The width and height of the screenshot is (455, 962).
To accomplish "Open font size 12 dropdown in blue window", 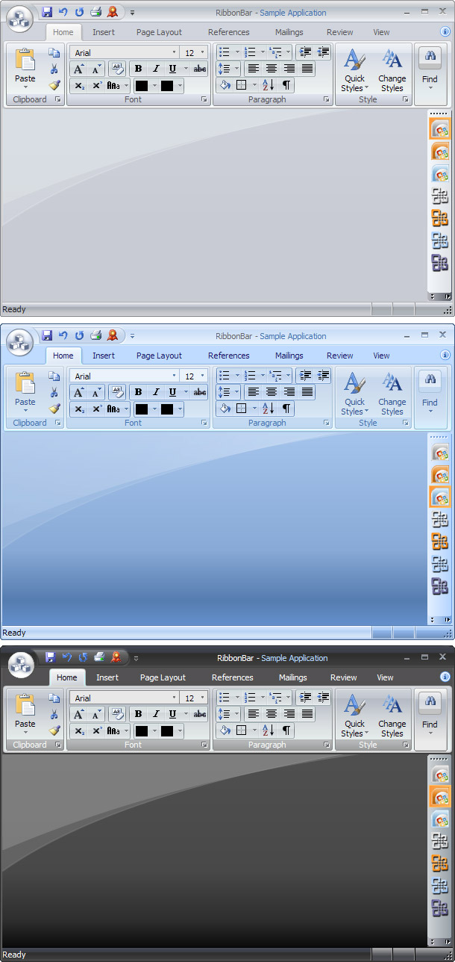I will (x=203, y=376).
